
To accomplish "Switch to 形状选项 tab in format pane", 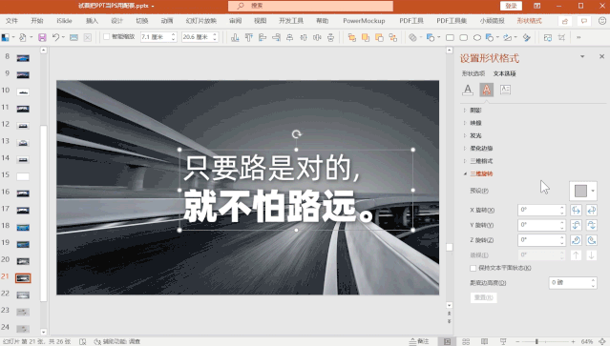I will pos(473,73).
